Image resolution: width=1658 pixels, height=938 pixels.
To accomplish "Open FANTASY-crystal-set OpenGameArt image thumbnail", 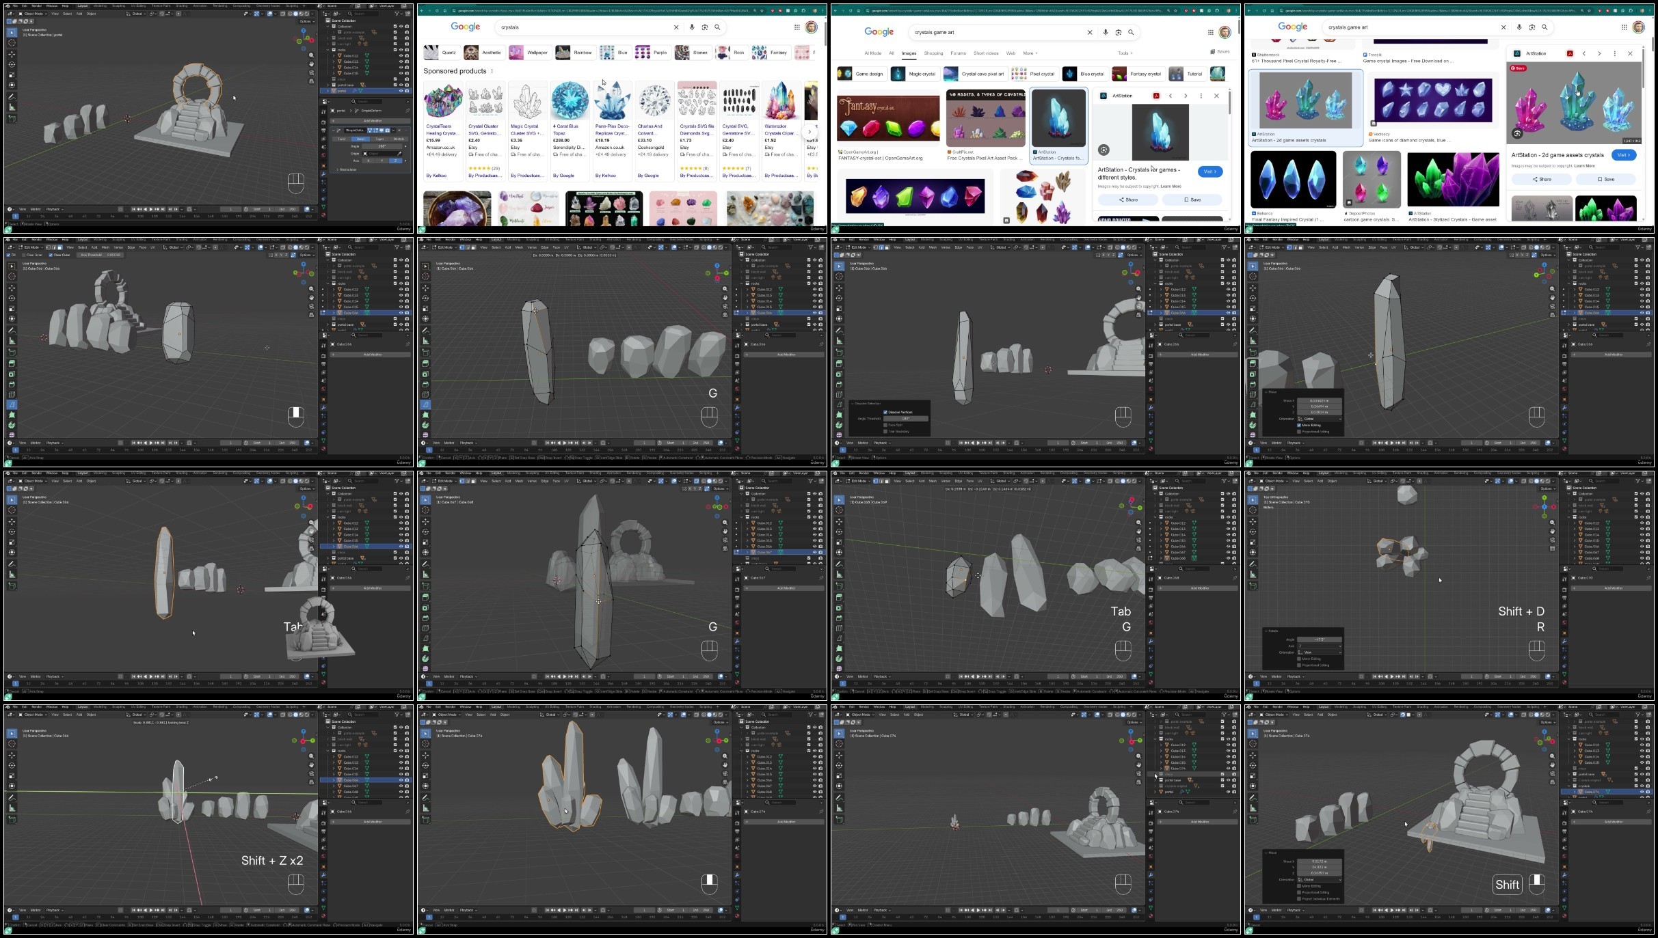I will [x=887, y=118].
